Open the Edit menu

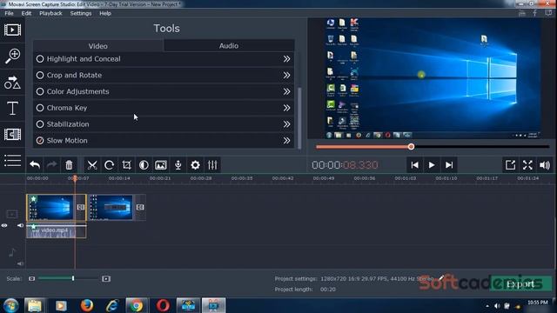click(26, 13)
